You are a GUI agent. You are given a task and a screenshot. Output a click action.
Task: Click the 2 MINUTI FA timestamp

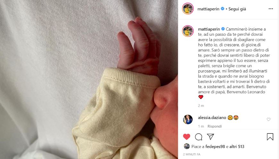pyautogui.click(x=192, y=155)
